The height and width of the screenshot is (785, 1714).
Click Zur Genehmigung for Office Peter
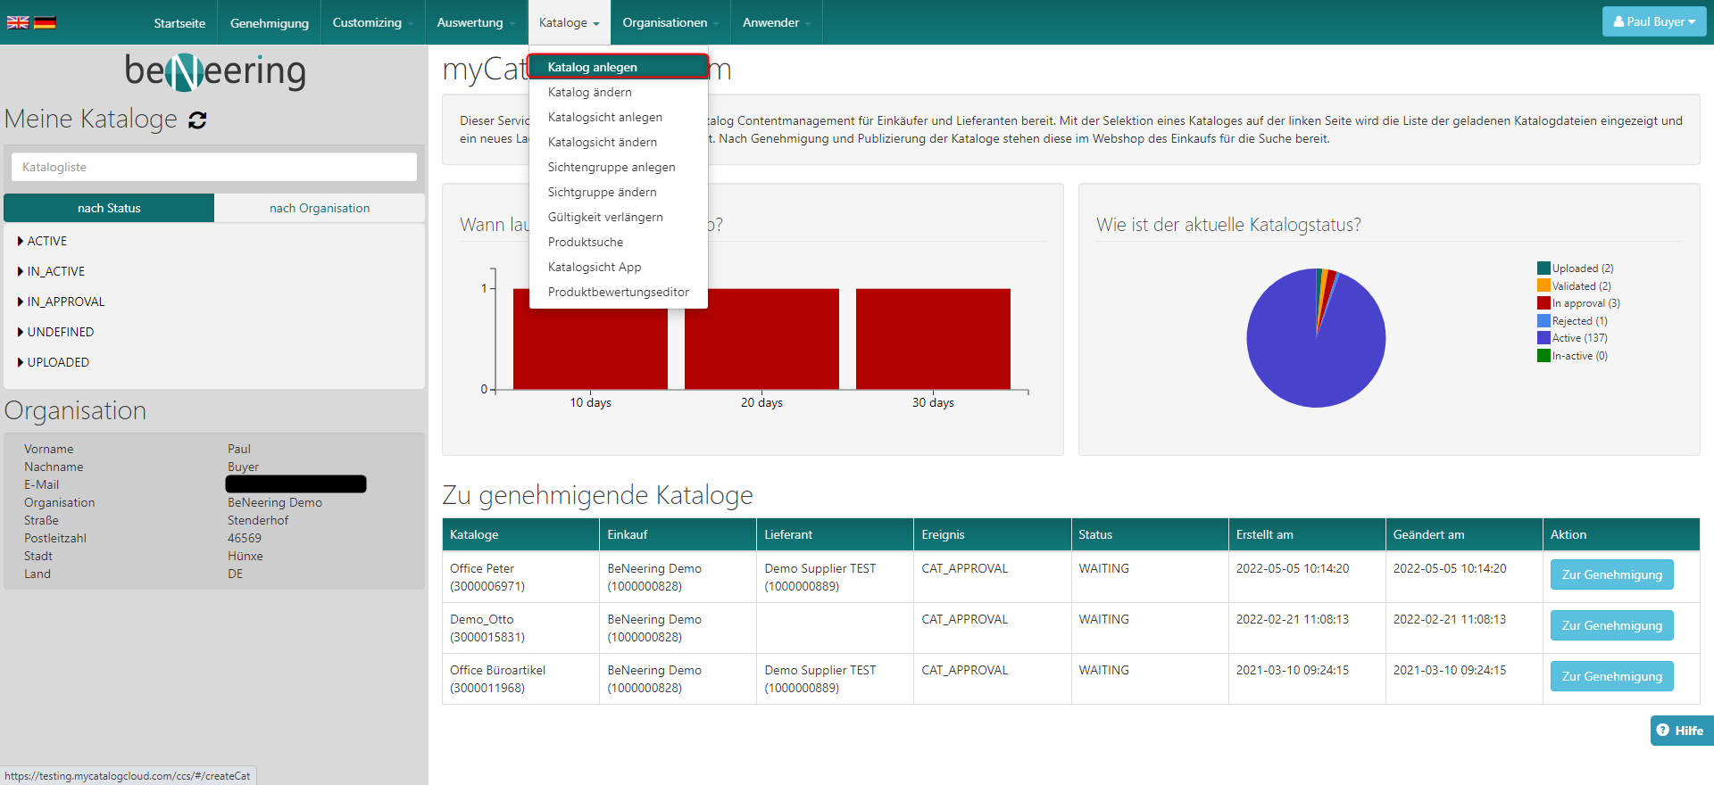1611,574
